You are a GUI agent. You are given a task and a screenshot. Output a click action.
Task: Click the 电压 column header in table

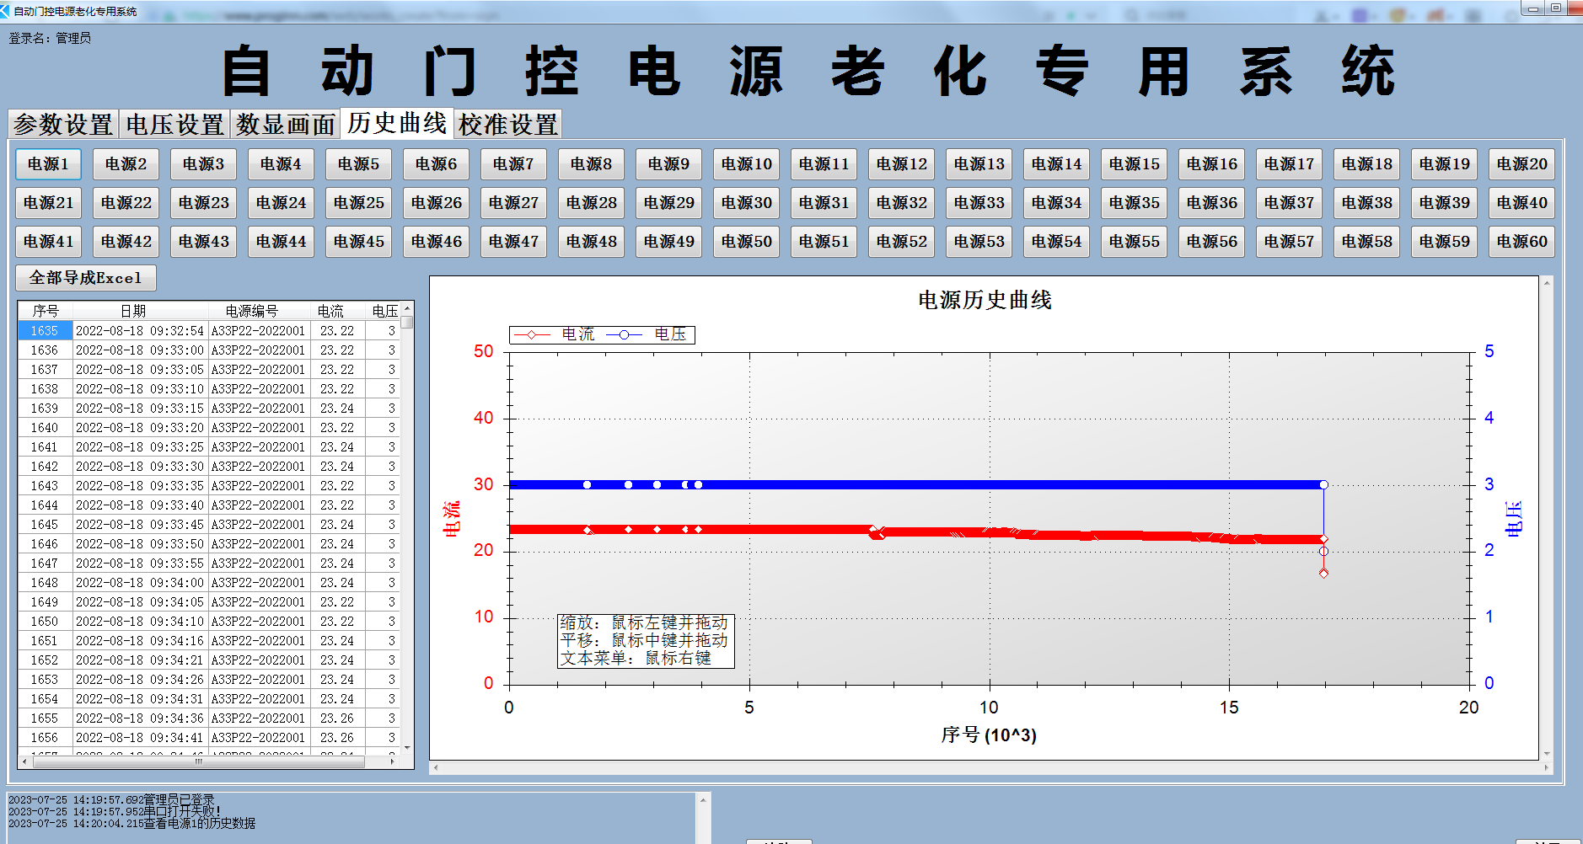click(384, 311)
